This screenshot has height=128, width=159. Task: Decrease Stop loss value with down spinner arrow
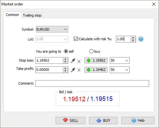point(65,62)
